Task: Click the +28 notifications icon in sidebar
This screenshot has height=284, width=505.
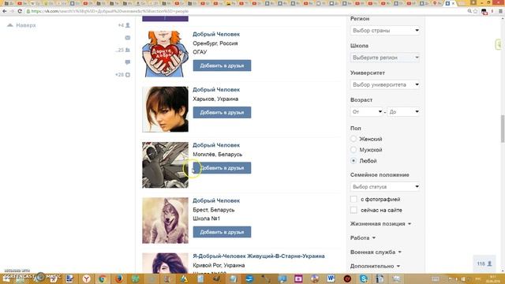Action: point(128,75)
